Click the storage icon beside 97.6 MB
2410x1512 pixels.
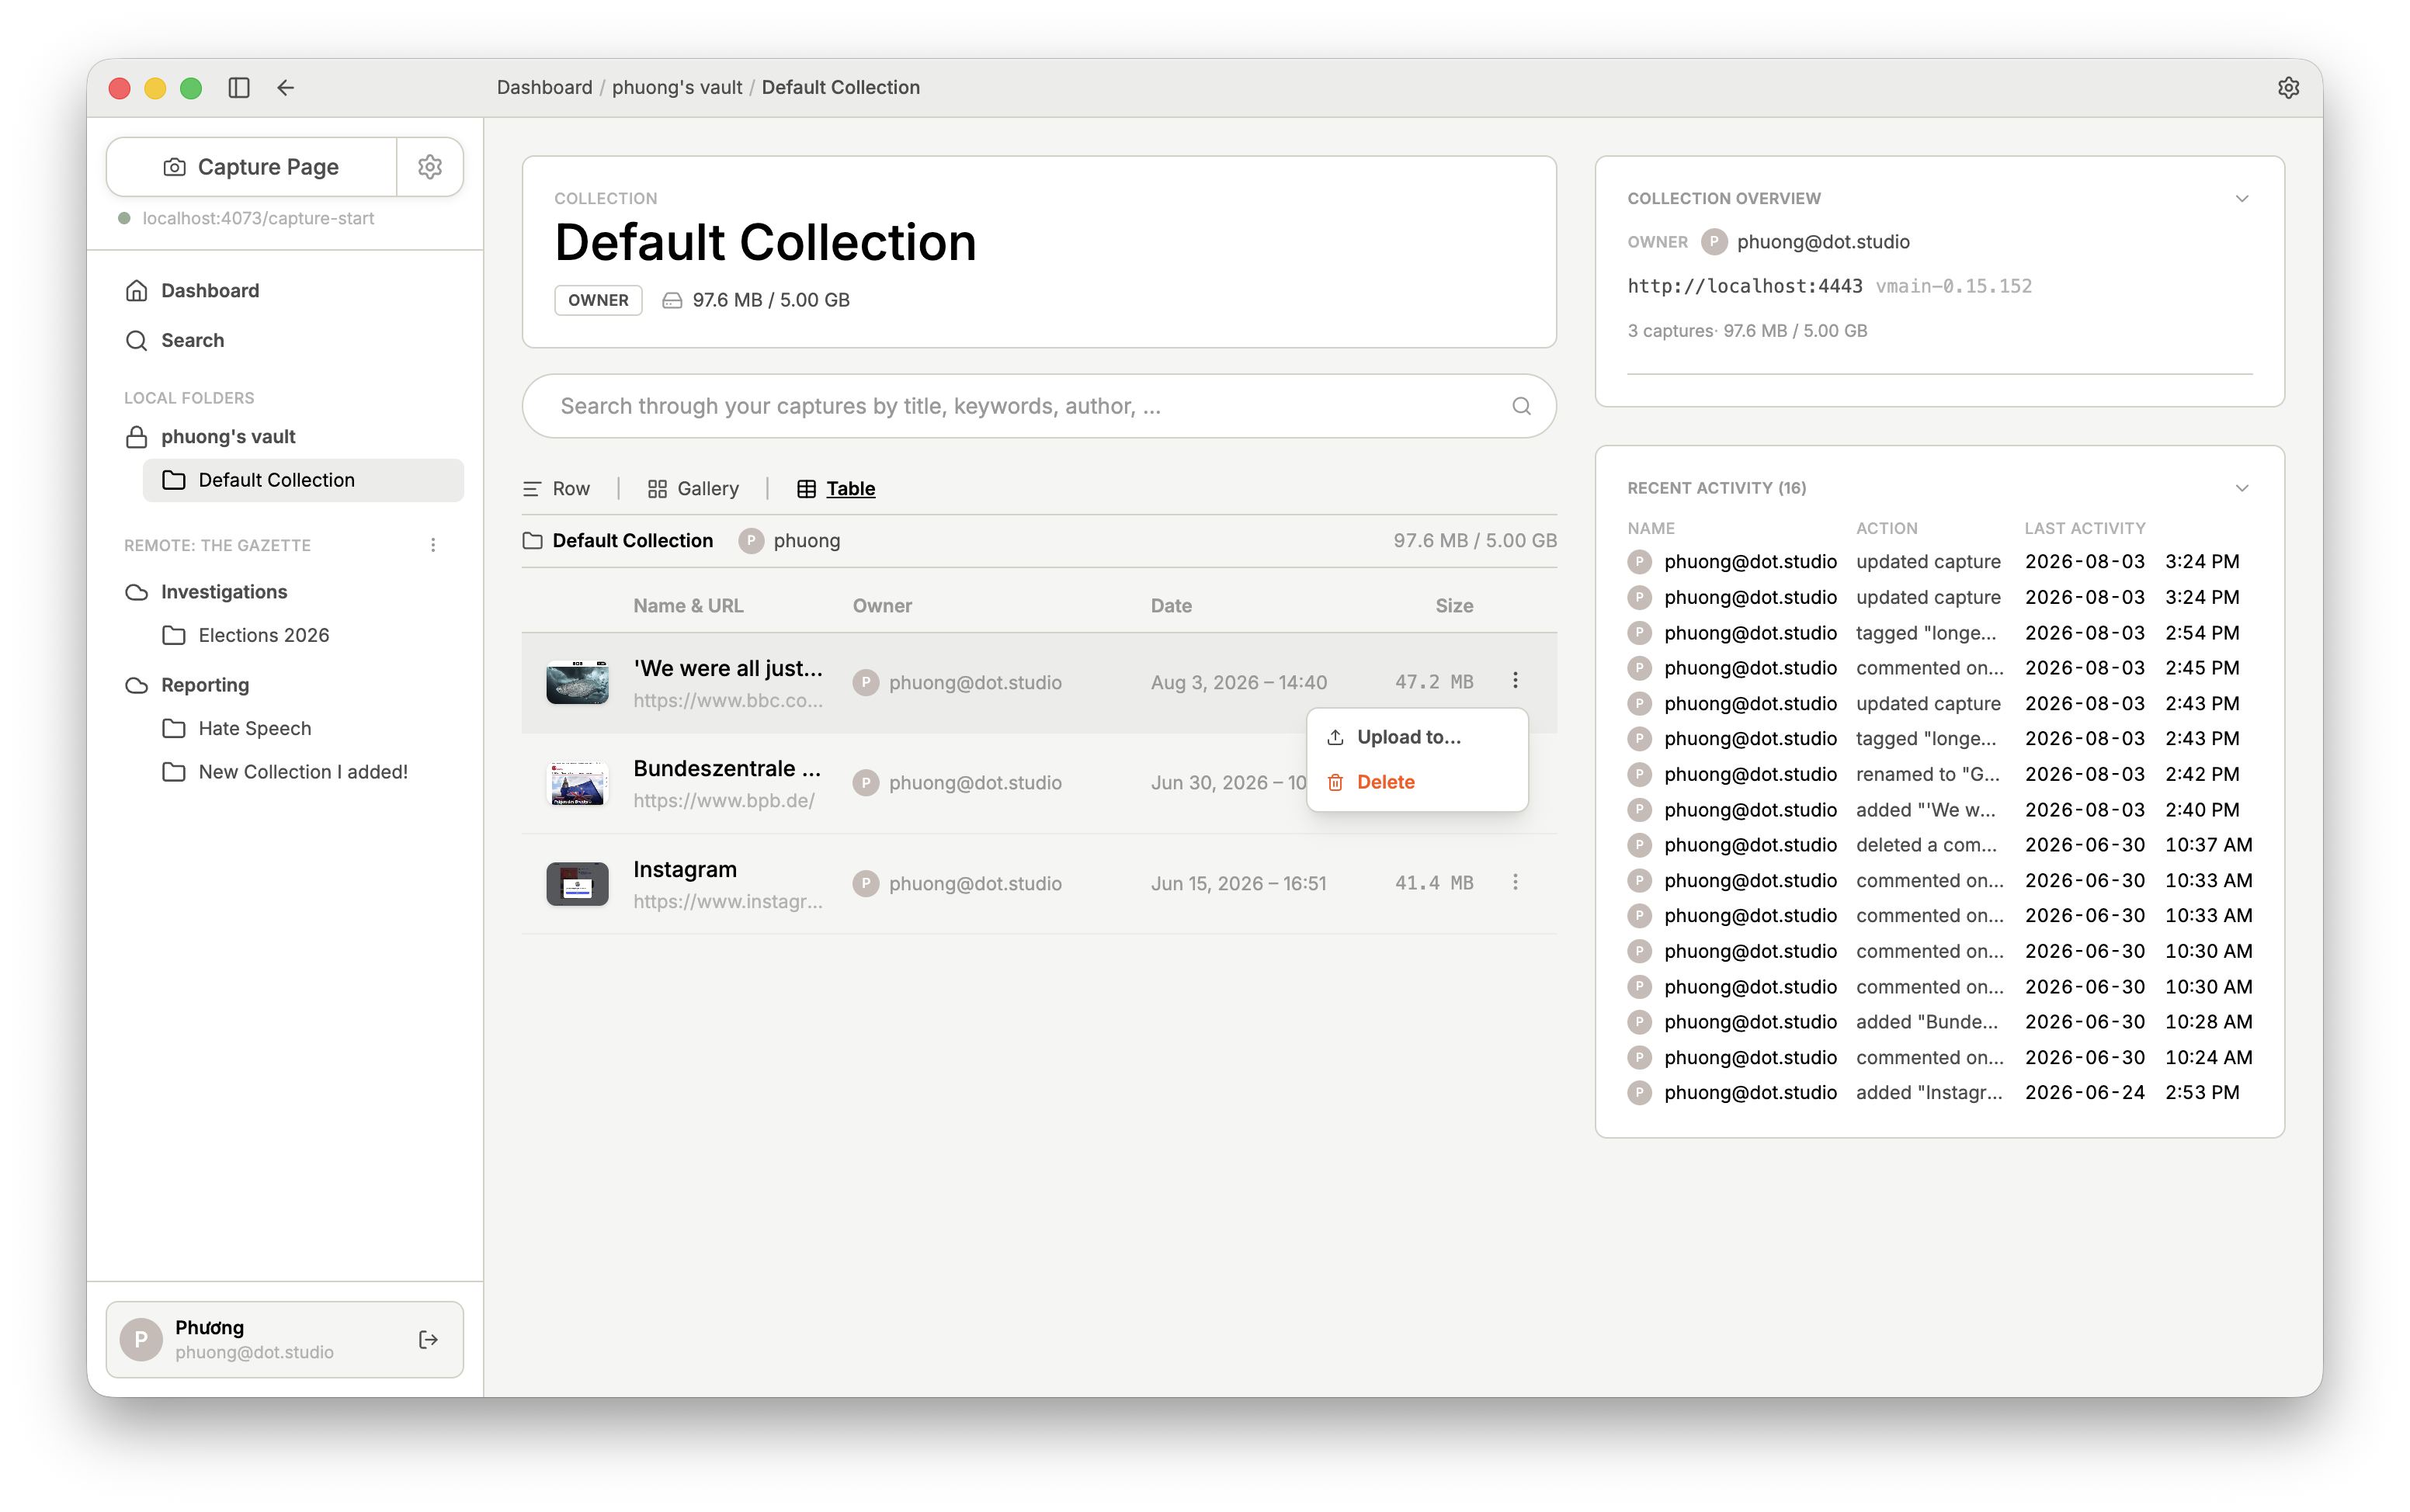click(672, 300)
